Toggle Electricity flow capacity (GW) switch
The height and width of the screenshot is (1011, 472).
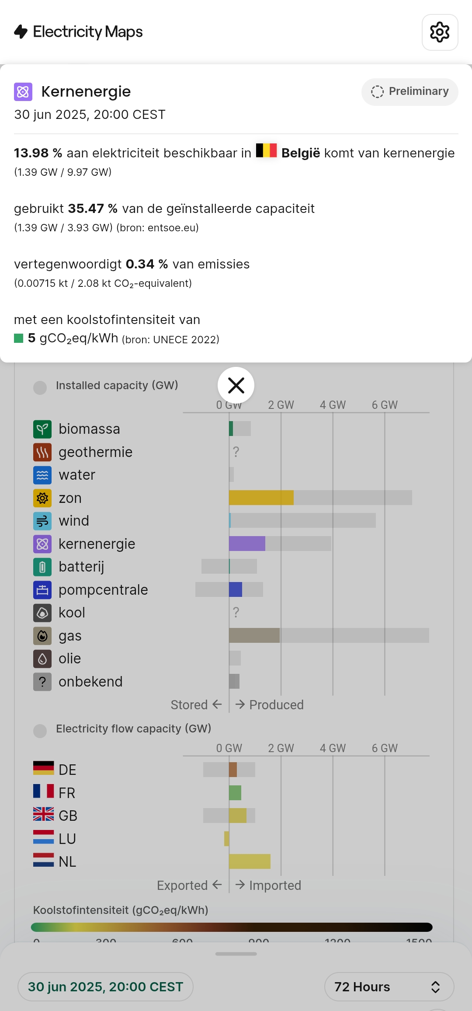(40, 731)
